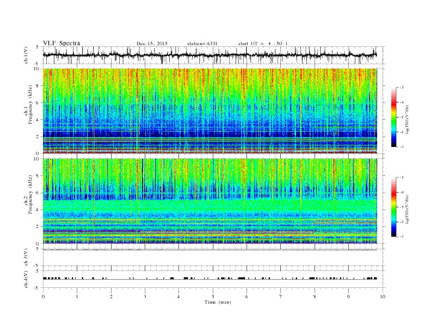The width and height of the screenshot is (431, 333).
Task: Click the ch.2 spectrogram plot area
Action: [x=210, y=201]
